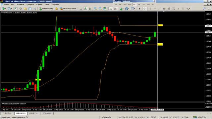
Task: Switch to line chart display
Action: coord(90,9)
